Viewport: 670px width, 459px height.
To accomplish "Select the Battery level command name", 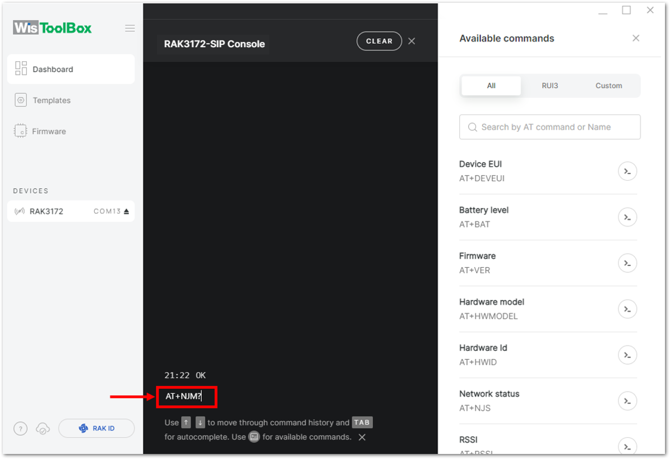I will [x=484, y=210].
